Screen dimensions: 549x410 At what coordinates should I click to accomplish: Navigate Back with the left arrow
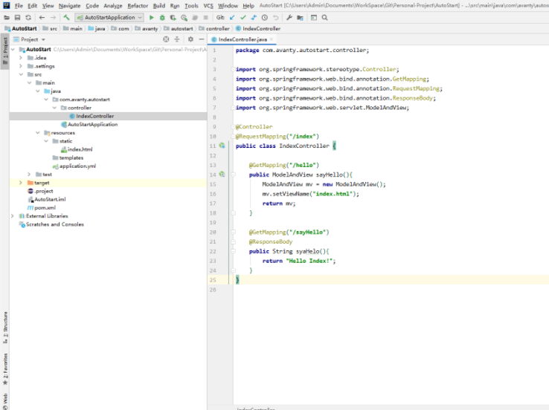pos(42,18)
